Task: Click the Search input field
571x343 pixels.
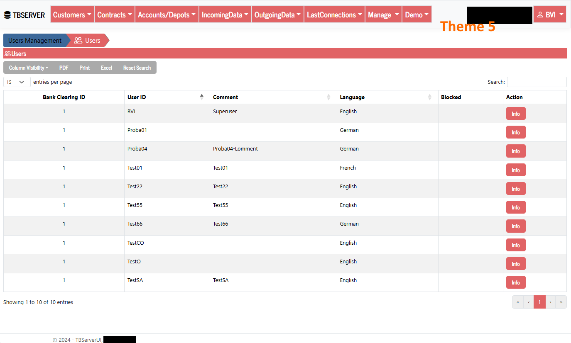Action: coord(537,82)
